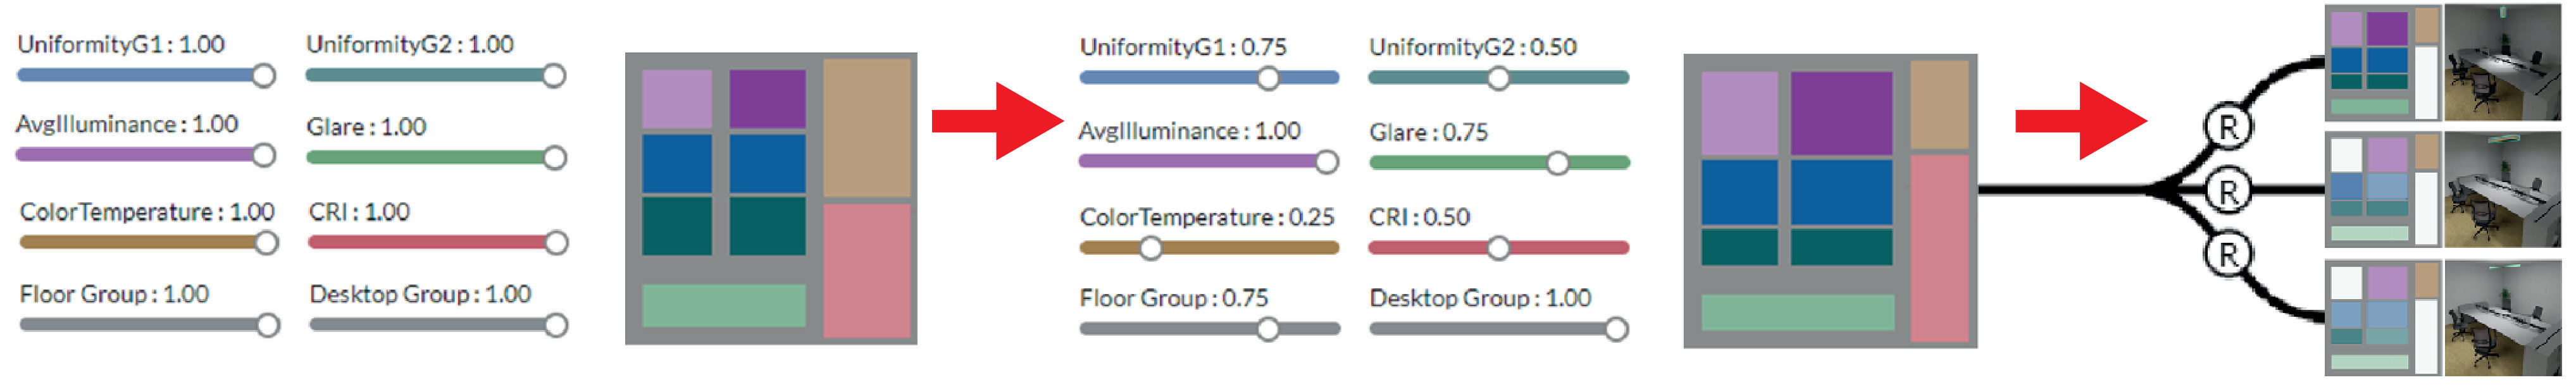Click the Glare 0.75 slider handle

coord(1558,163)
